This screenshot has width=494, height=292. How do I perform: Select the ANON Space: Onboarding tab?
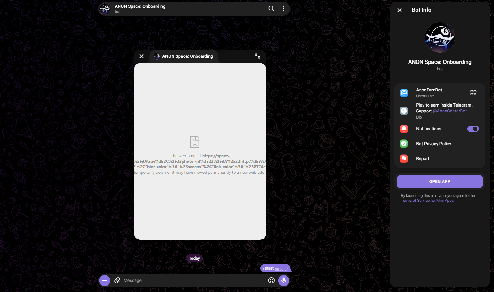(x=184, y=56)
